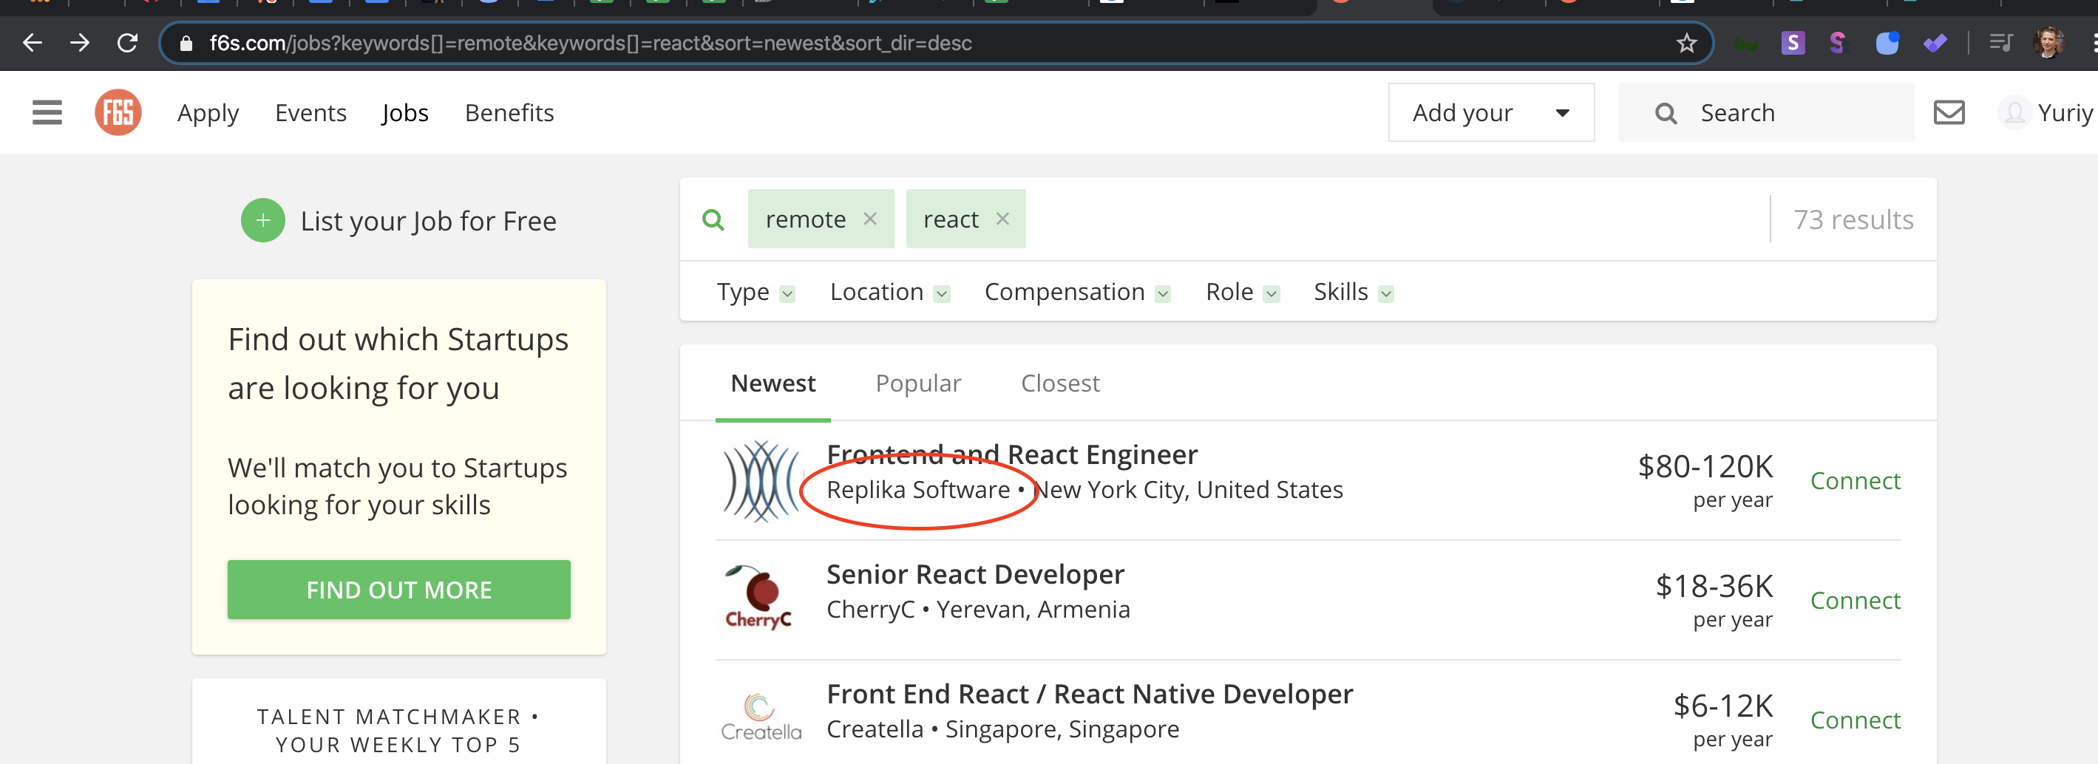Go back with browser back arrow

(x=32, y=43)
